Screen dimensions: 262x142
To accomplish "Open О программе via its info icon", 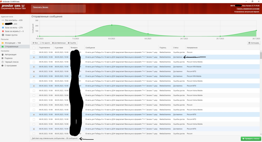I will [x=3, y=65].
